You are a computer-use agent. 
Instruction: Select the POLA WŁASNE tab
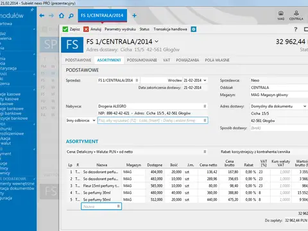pyautogui.click(x=218, y=60)
